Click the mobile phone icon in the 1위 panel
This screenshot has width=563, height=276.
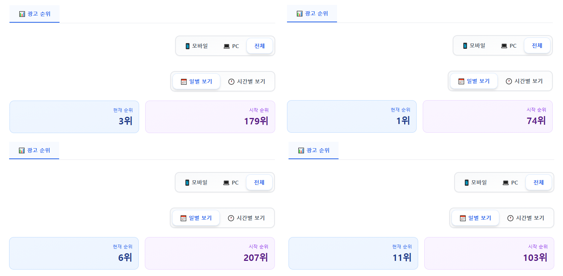point(465,46)
